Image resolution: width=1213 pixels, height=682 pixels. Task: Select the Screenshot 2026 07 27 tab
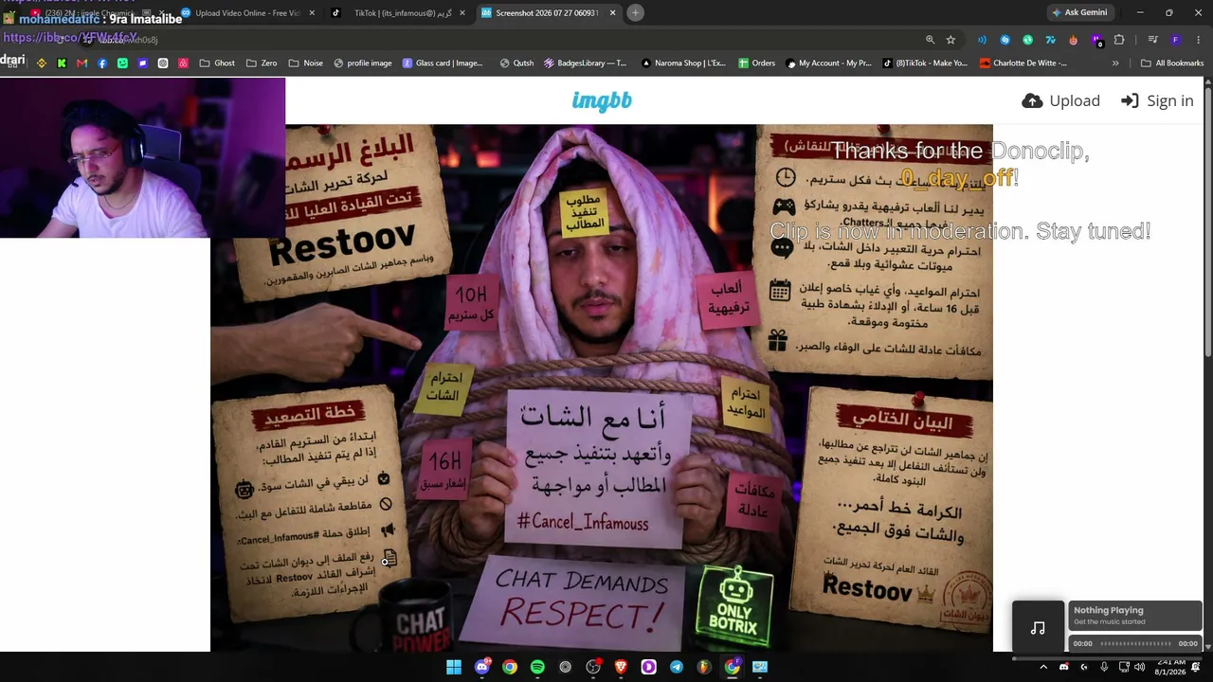tap(548, 13)
